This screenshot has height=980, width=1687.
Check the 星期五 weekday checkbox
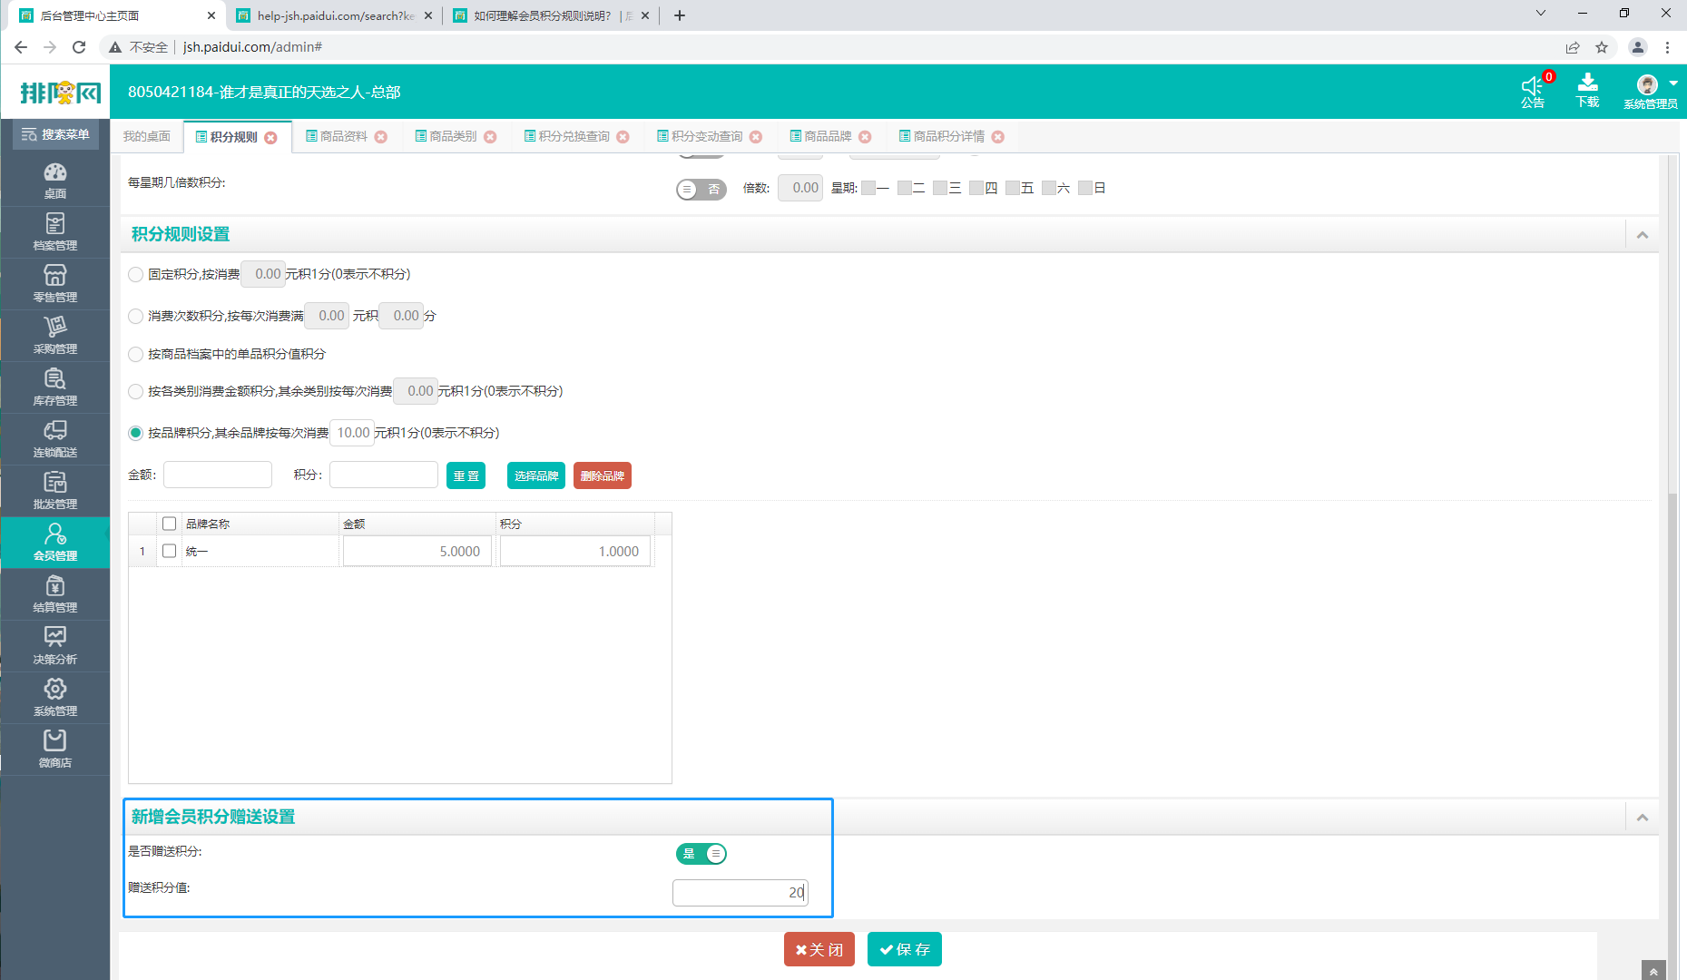1013,188
